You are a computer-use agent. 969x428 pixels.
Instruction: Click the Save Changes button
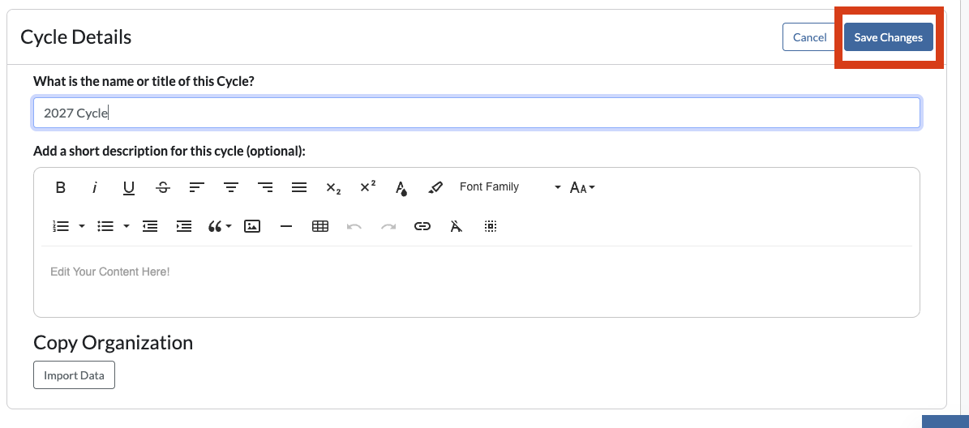coord(889,37)
